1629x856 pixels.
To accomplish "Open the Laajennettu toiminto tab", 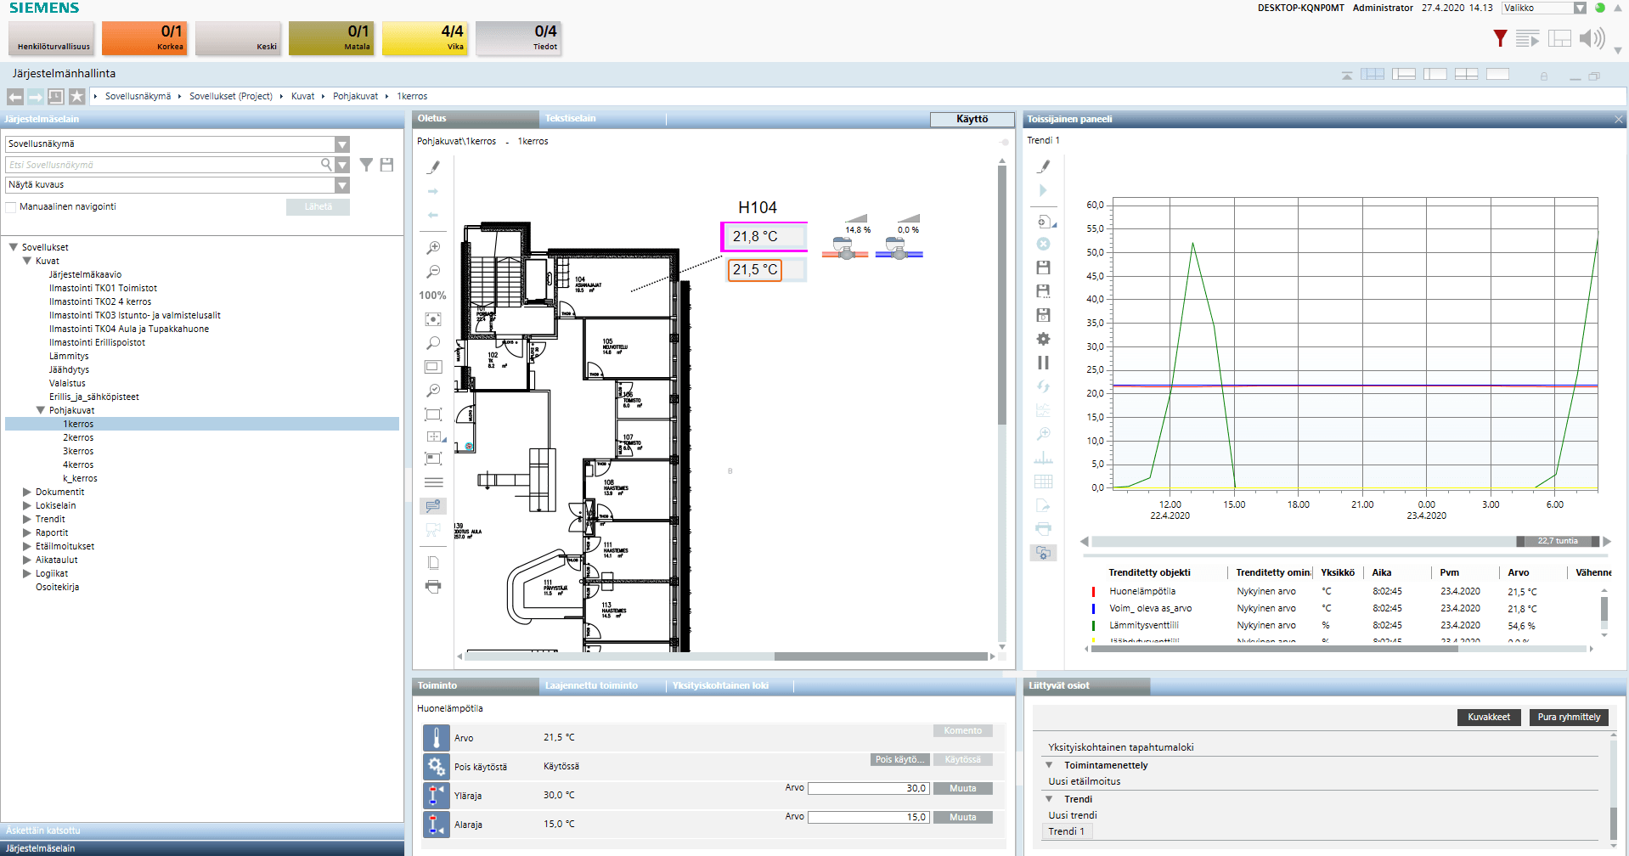I will (591, 686).
